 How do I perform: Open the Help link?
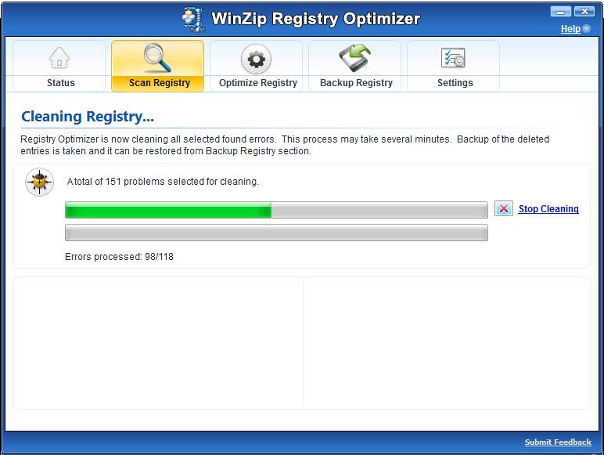tap(570, 29)
